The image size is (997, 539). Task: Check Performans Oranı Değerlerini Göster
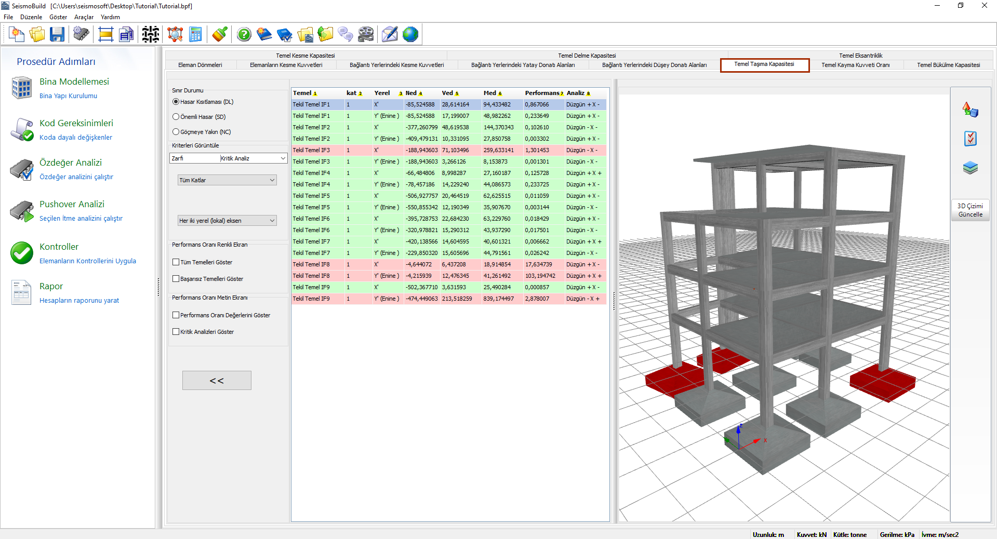coord(176,315)
